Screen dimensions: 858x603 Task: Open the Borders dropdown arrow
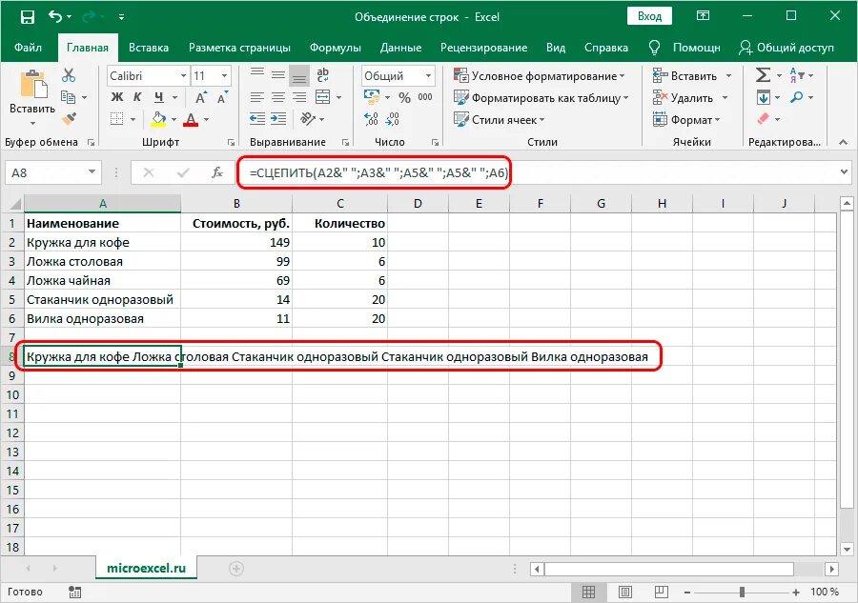pos(133,119)
